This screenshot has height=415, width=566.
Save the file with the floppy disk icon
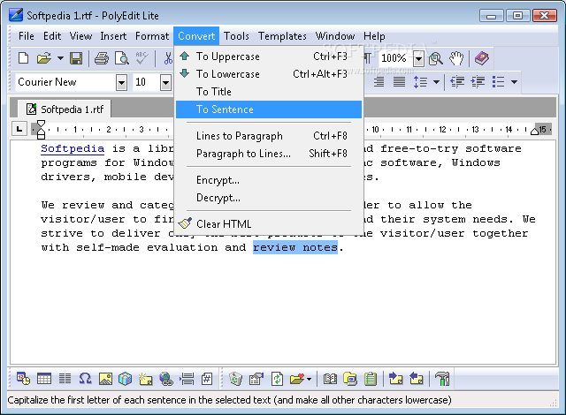76,58
